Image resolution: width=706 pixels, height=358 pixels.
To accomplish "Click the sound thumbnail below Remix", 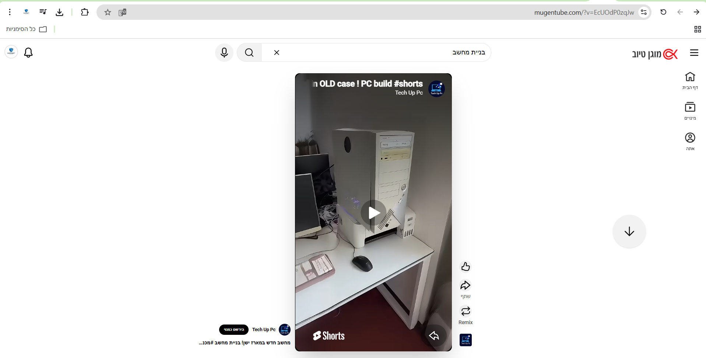I will pyautogui.click(x=466, y=340).
